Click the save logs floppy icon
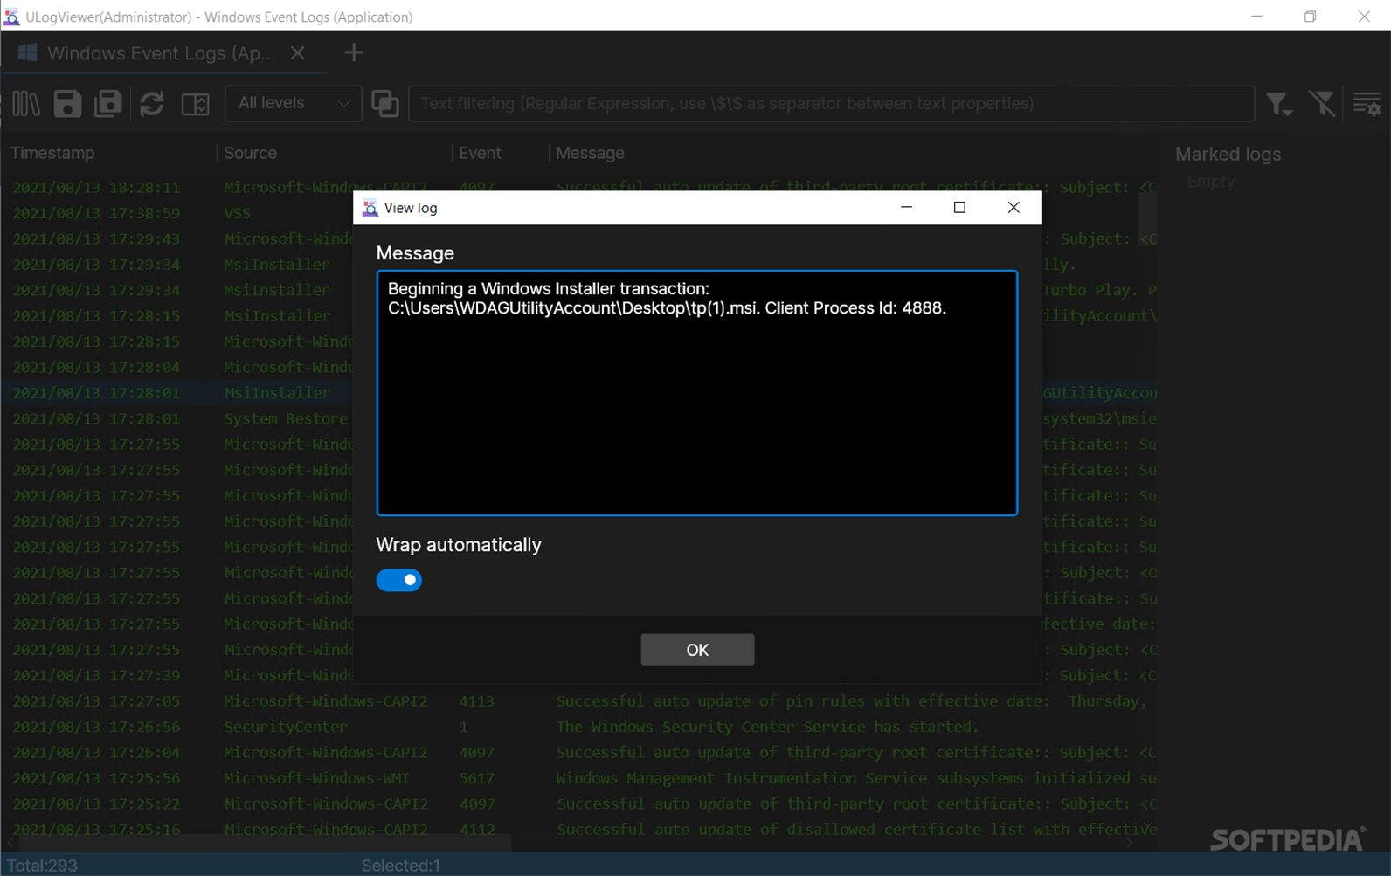This screenshot has height=876, width=1391. point(67,104)
